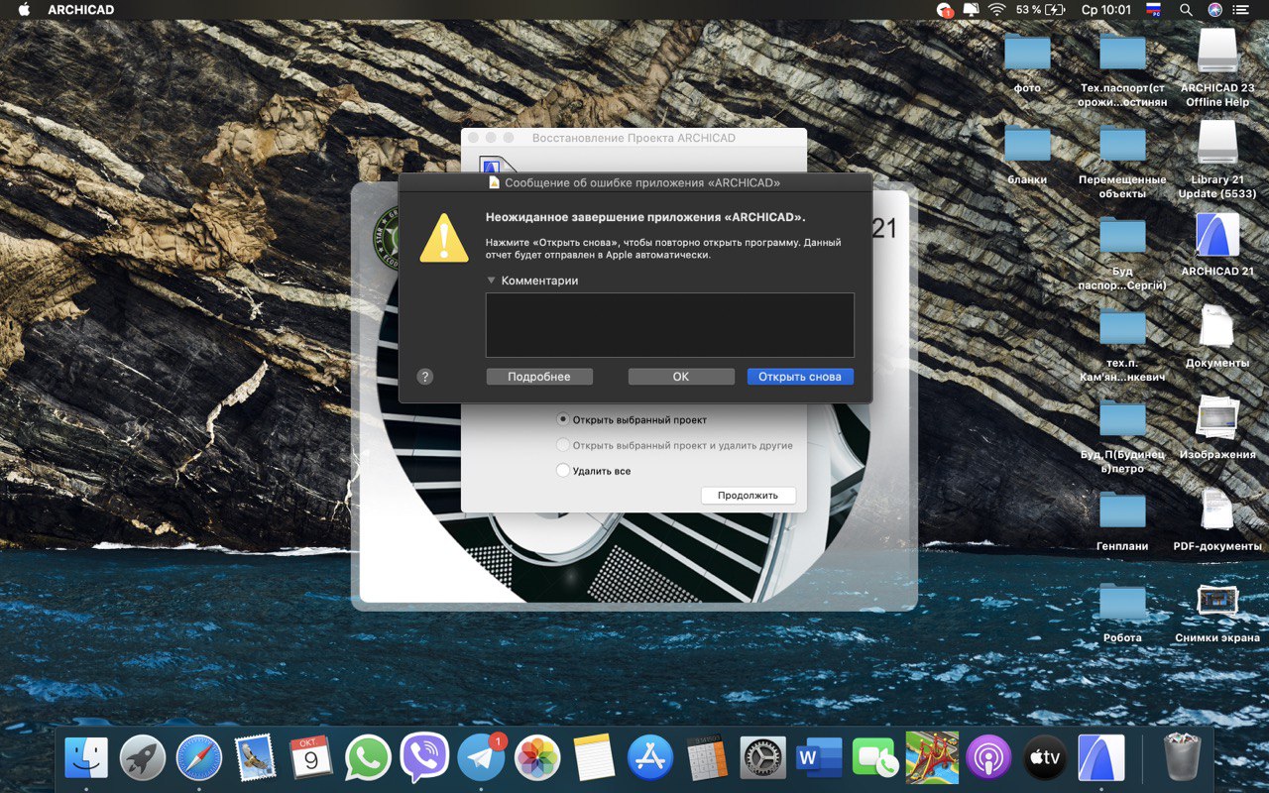Launch Microsoft Word from Dock
The image size is (1269, 793).
[819, 758]
